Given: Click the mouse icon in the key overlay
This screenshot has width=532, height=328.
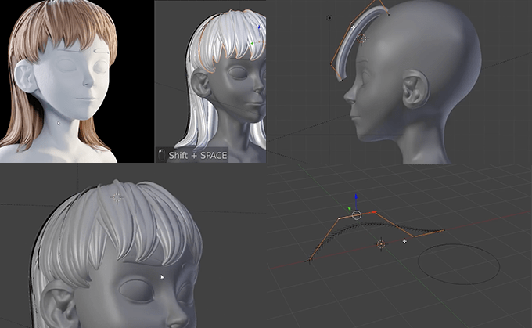Looking at the screenshot, I should pos(161,155).
